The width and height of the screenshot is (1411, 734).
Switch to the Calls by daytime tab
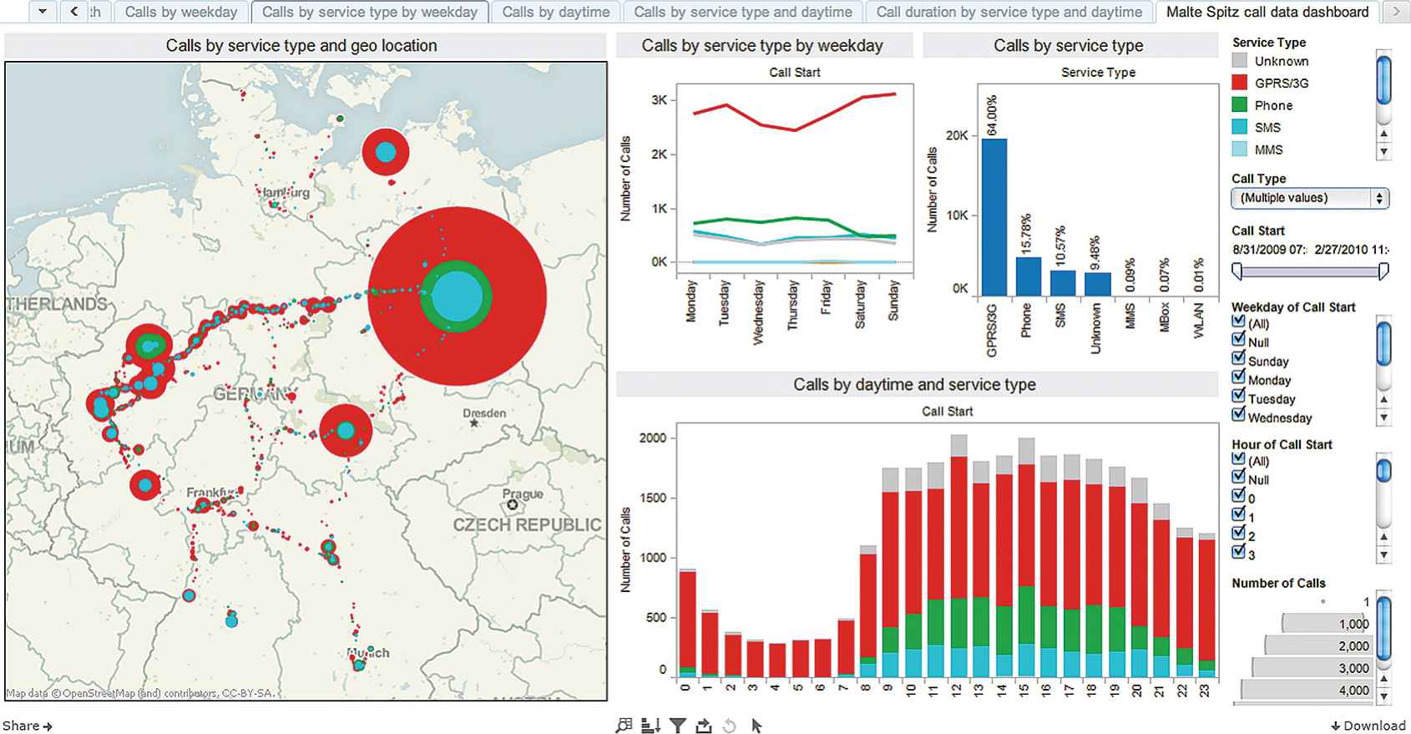point(555,12)
